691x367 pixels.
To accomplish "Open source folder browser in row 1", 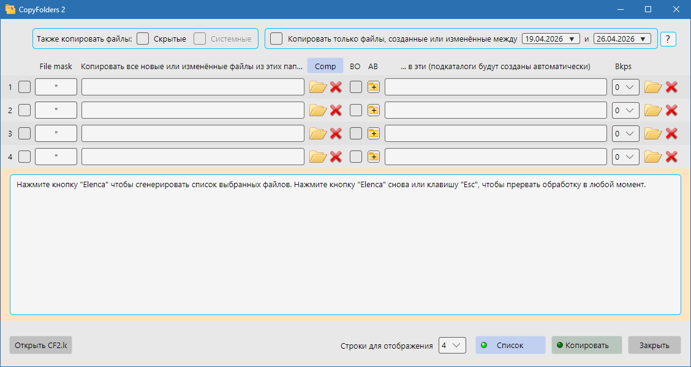I will coord(317,86).
